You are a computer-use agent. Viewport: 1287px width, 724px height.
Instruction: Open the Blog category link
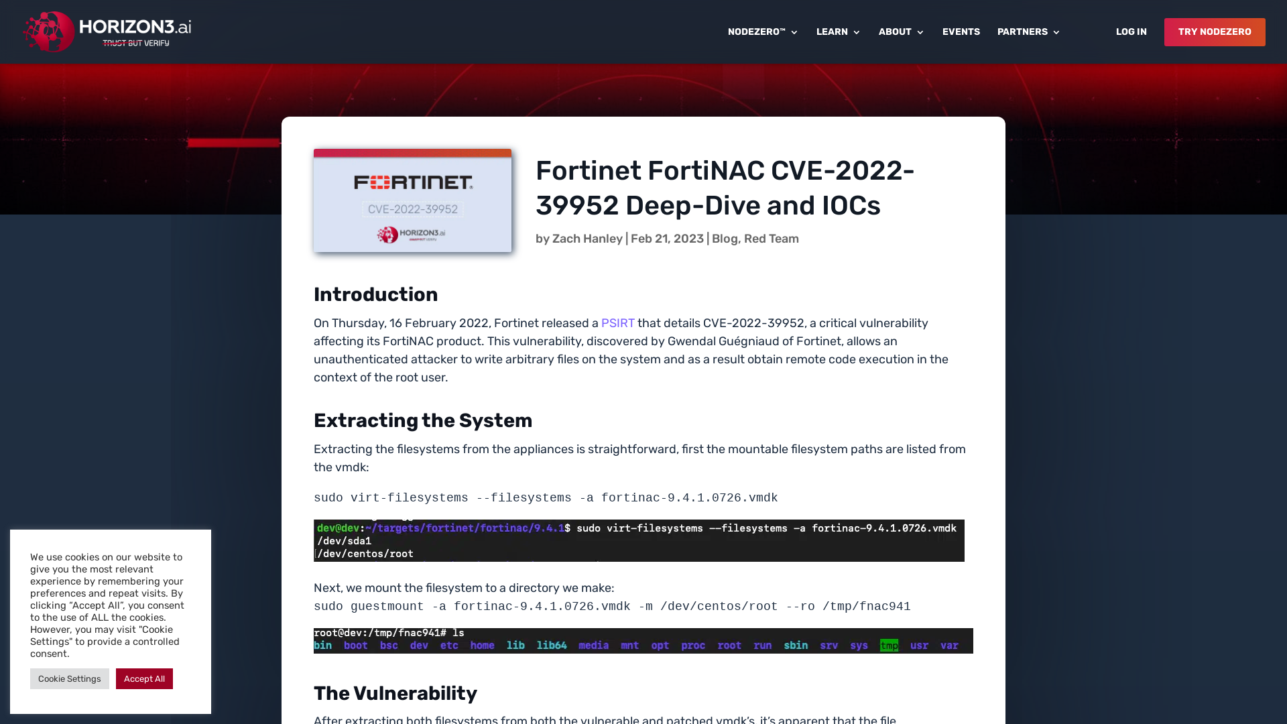tap(725, 239)
